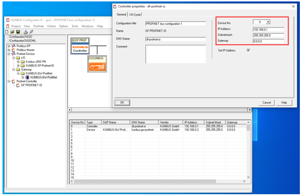This screenshot has height=196, width=302.
Task: Click the Gateway input field
Action: (268, 41)
